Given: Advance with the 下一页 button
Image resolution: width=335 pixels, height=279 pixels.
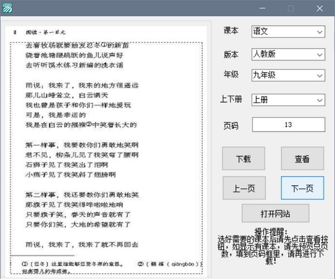Looking at the screenshot, I should tap(302, 188).
